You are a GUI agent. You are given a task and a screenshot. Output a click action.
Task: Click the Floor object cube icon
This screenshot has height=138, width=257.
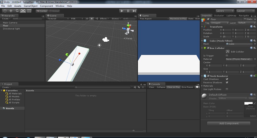(203, 20)
